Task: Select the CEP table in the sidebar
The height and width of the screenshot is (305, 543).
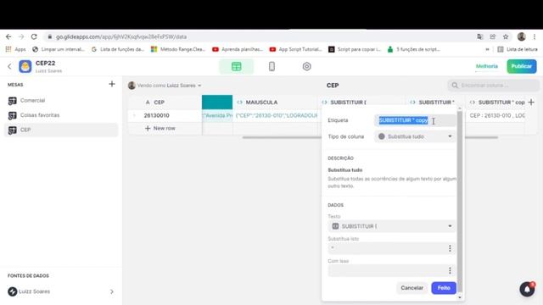Action: 61,130
